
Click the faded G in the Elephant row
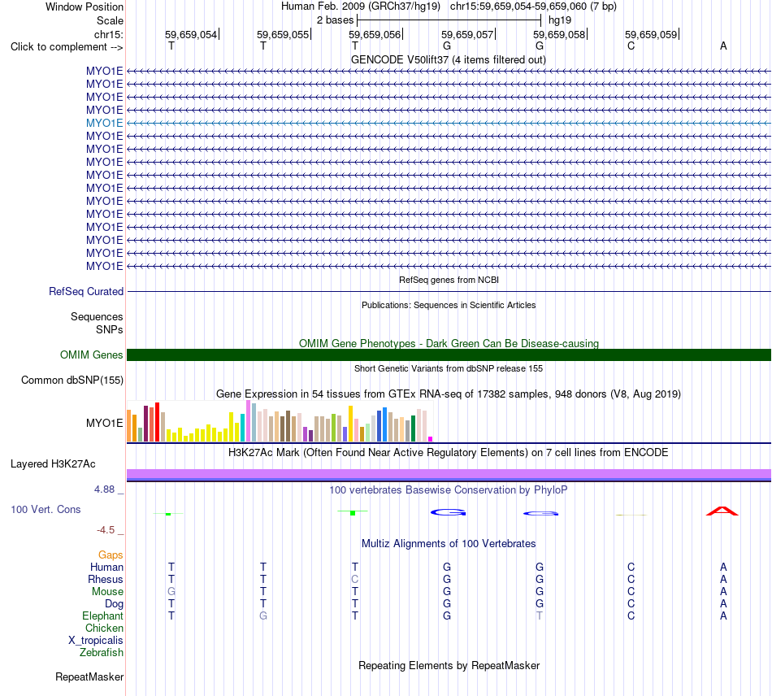tap(263, 616)
